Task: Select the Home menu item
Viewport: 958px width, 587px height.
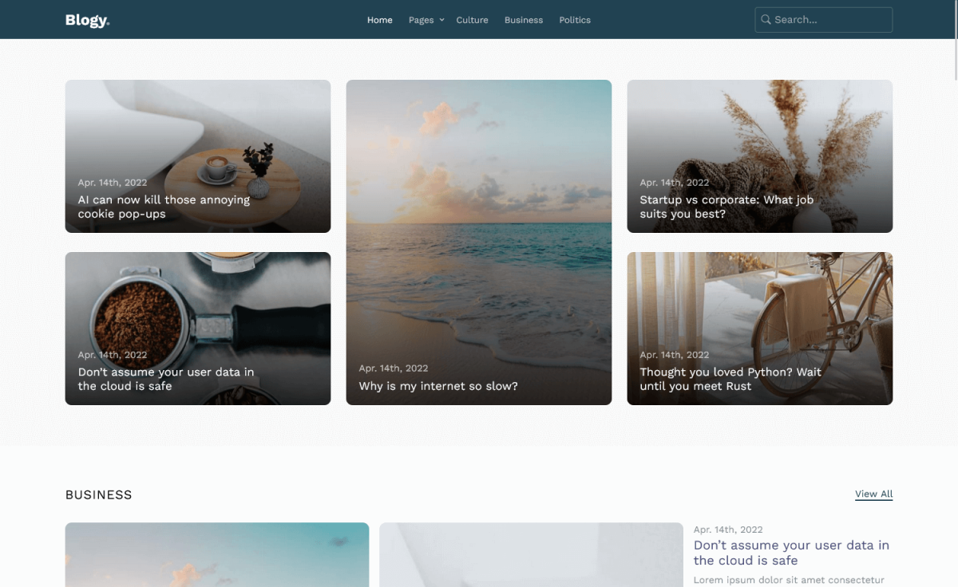Action: (x=379, y=19)
